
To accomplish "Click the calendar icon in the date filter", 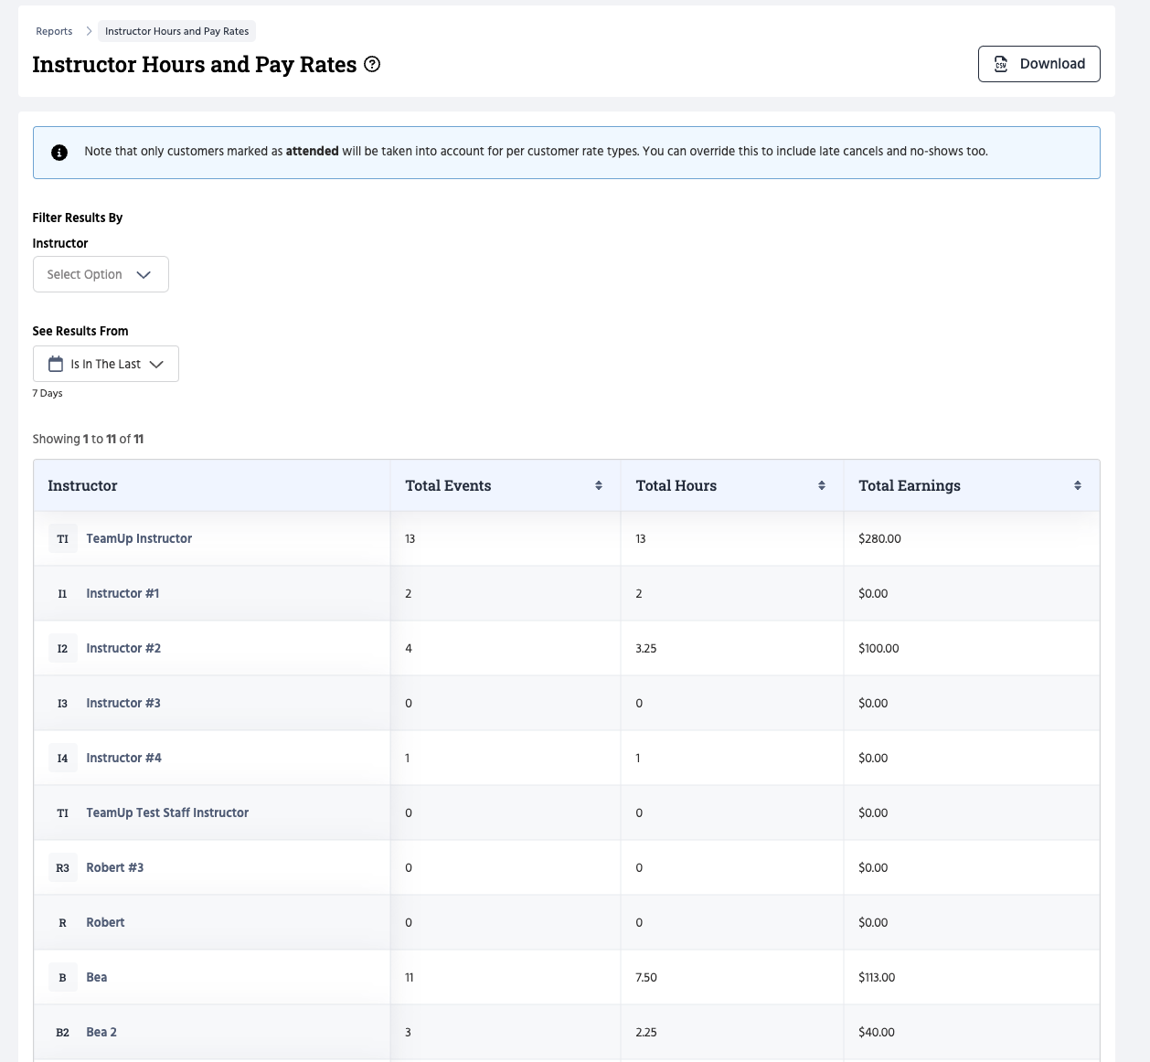I will pyautogui.click(x=56, y=364).
